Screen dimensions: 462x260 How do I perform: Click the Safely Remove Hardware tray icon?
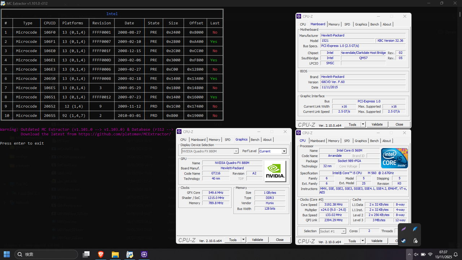415,241
